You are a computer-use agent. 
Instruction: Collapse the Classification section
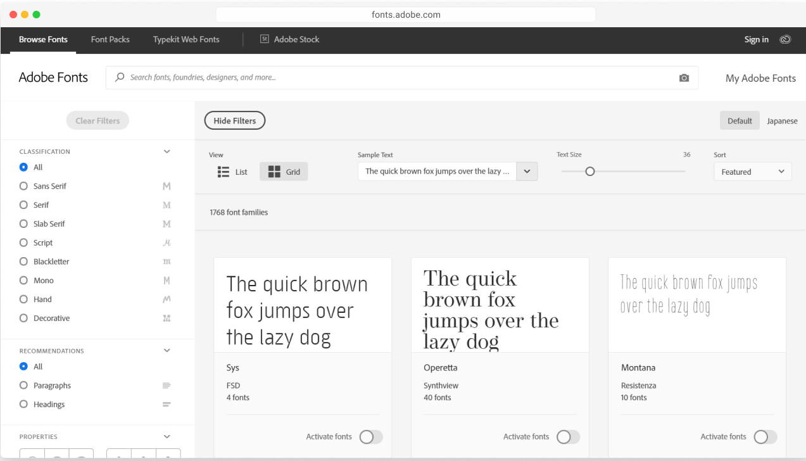167,152
